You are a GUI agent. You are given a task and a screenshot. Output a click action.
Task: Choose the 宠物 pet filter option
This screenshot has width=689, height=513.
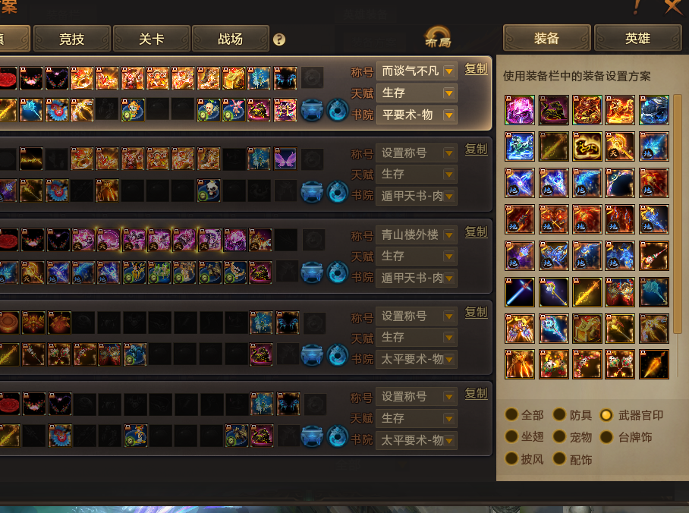[x=573, y=437]
